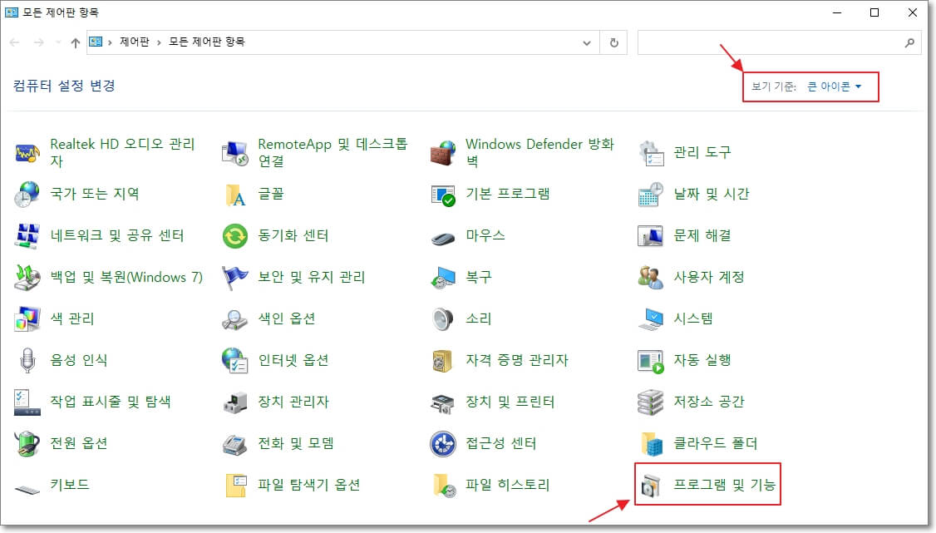Open the 전원 옵션 battery icon
This screenshot has height=533, width=936.
pyautogui.click(x=27, y=443)
